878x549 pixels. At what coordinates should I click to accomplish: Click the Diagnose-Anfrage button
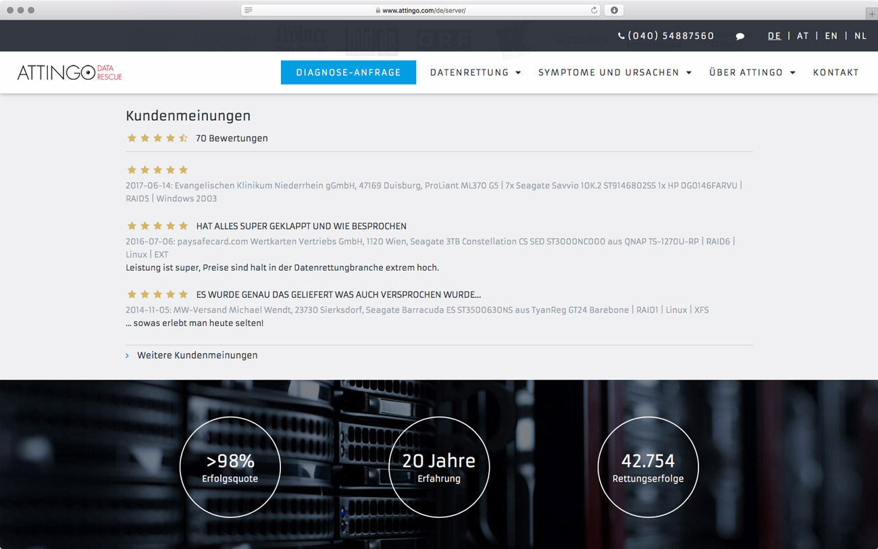(348, 73)
